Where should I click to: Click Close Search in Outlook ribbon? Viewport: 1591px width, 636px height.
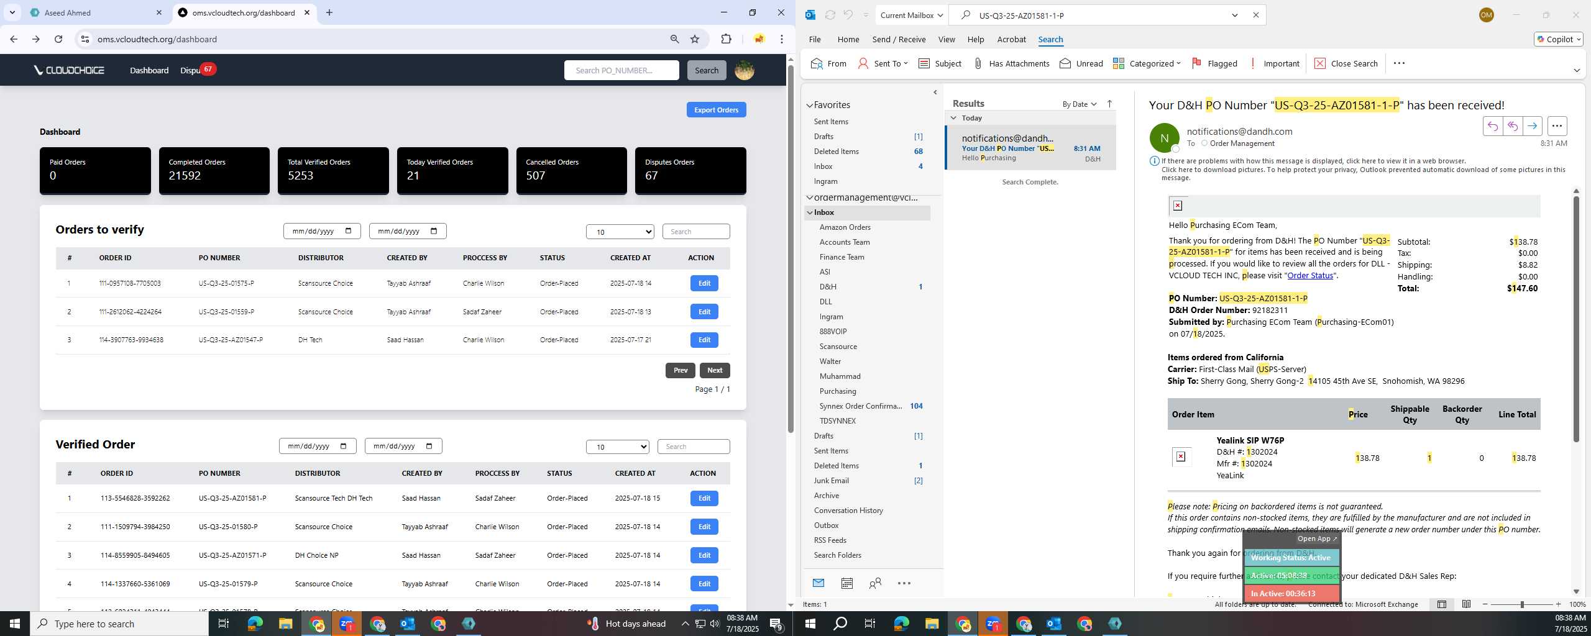point(1346,63)
